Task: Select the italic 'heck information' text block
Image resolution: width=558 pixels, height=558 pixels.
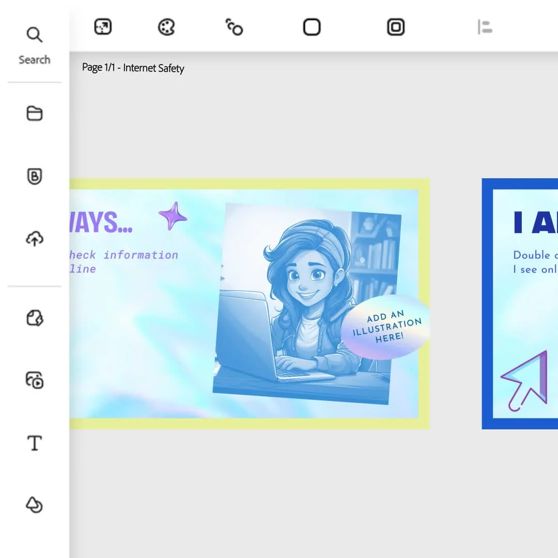Action: (123, 261)
